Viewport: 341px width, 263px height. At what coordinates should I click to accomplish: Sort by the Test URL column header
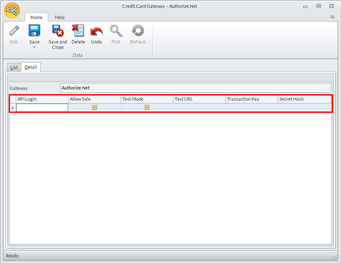[x=199, y=99]
